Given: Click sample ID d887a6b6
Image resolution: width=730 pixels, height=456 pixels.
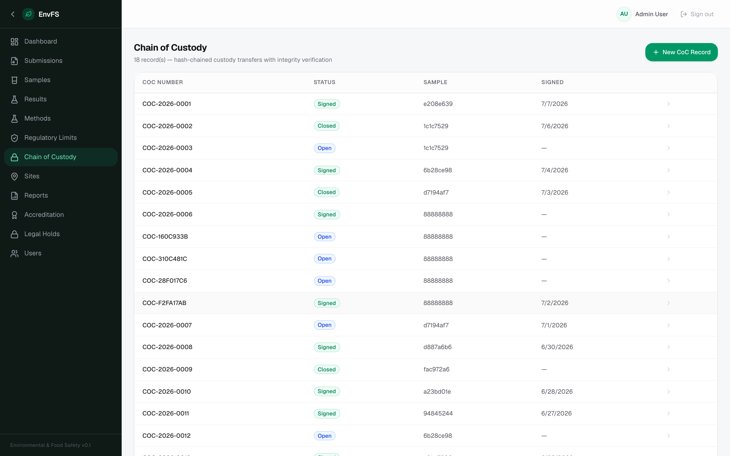Looking at the screenshot, I should coord(437,347).
